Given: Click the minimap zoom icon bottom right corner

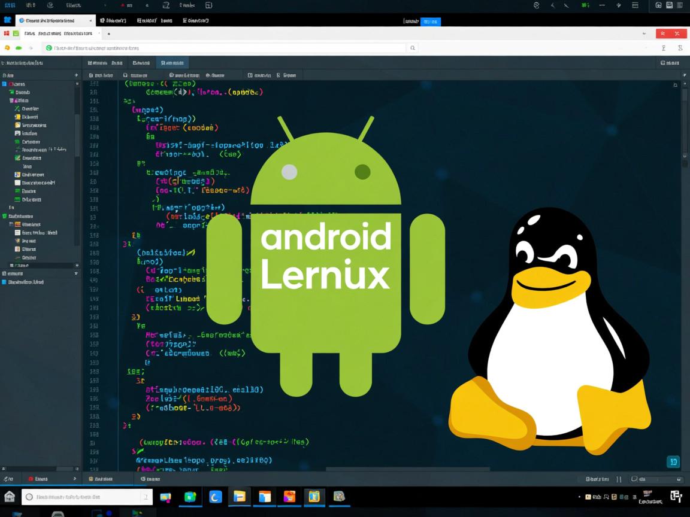Looking at the screenshot, I should (673, 461).
